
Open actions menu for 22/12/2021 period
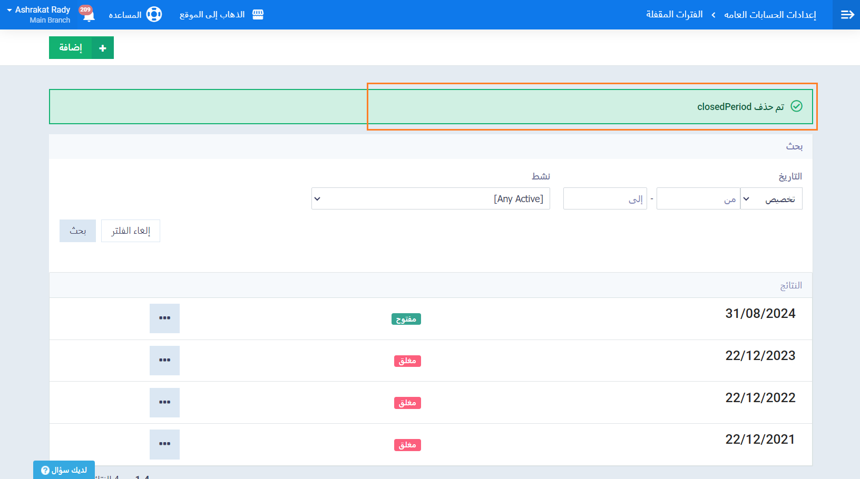[164, 444]
